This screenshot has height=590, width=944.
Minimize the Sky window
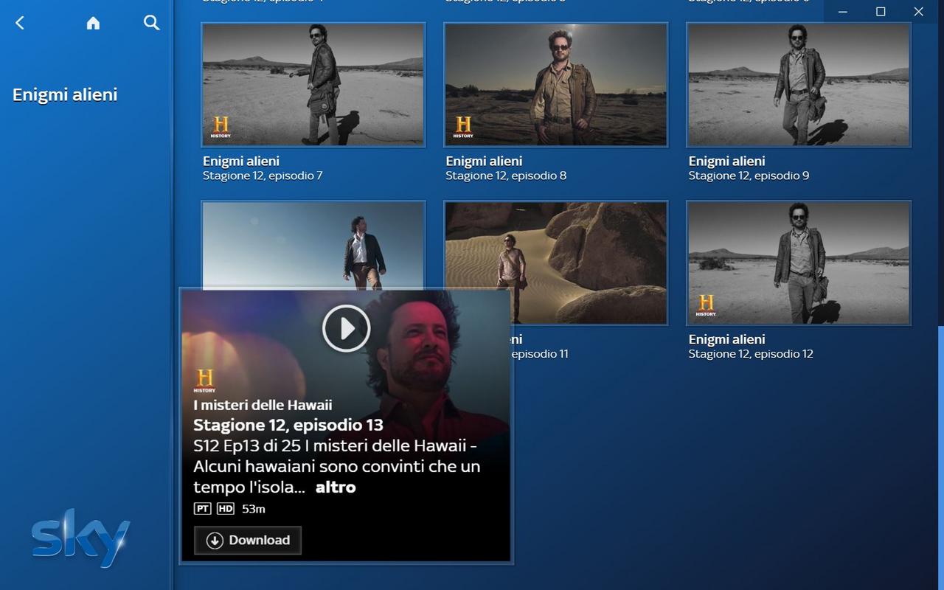[x=842, y=12]
